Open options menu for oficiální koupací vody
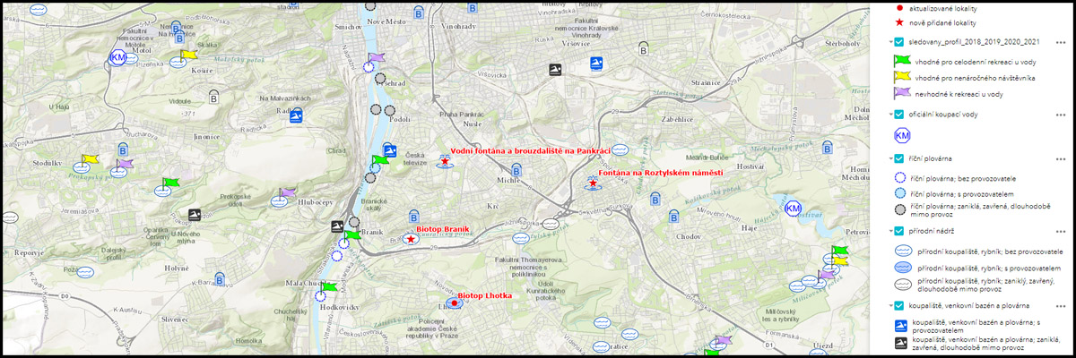Screen dimensions: 1076x358 coord(1060,115)
